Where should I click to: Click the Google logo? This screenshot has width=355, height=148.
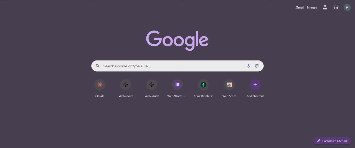pos(177,40)
